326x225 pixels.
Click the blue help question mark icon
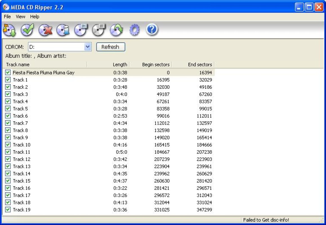pos(152,30)
